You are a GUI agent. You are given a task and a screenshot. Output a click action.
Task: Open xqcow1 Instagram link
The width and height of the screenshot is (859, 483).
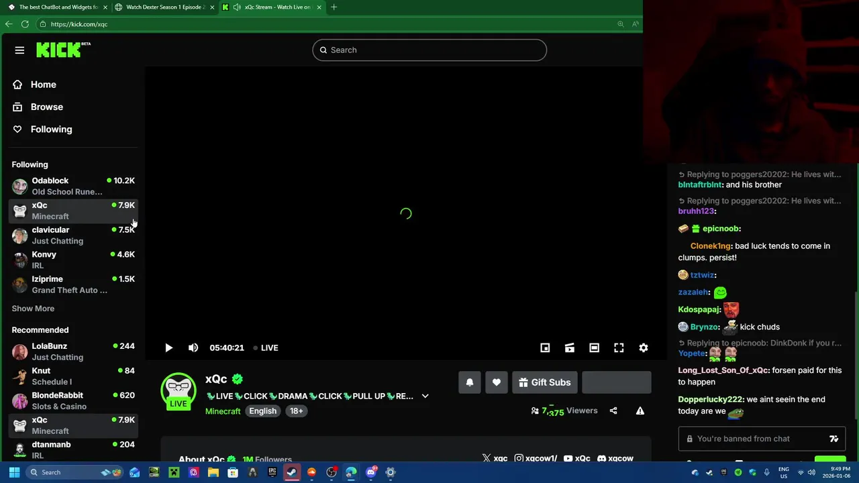(536, 458)
